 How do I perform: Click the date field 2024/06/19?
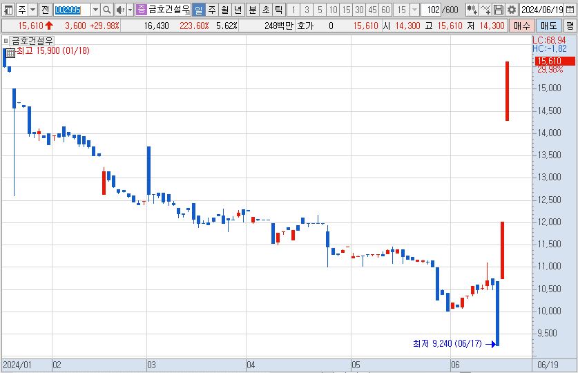(542, 10)
